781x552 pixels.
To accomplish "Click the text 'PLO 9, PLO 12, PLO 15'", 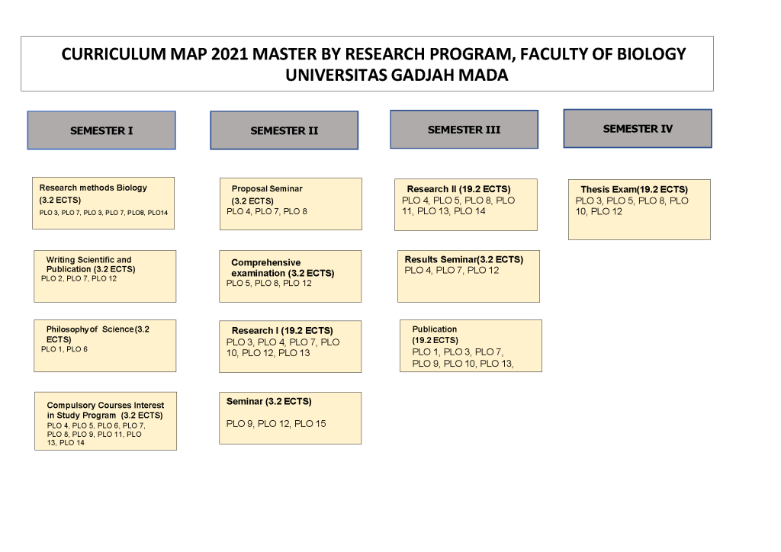I will click(276, 424).
